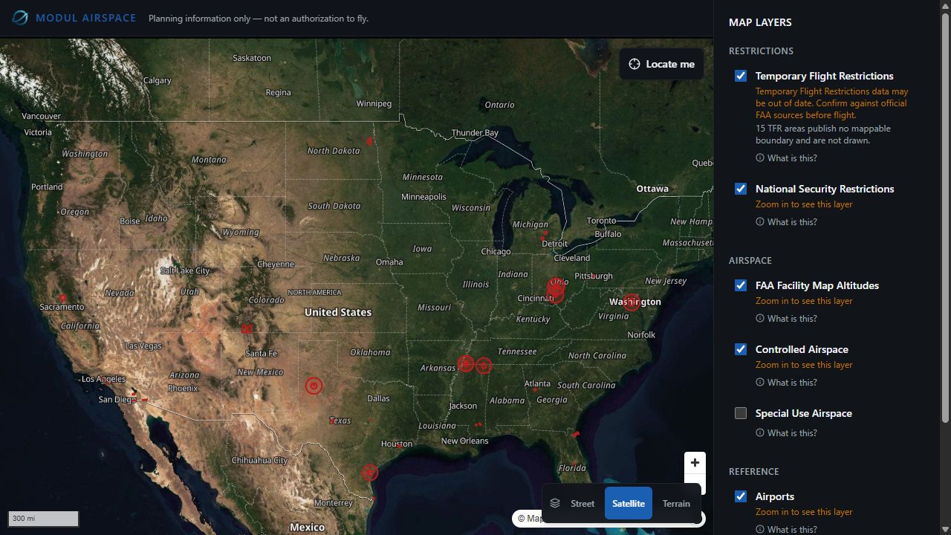The width and height of the screenshot is (951, 535).
Task: Click the '15 TFR areas publish no mappable boundary' note
Action: click(x=823, y=134)
